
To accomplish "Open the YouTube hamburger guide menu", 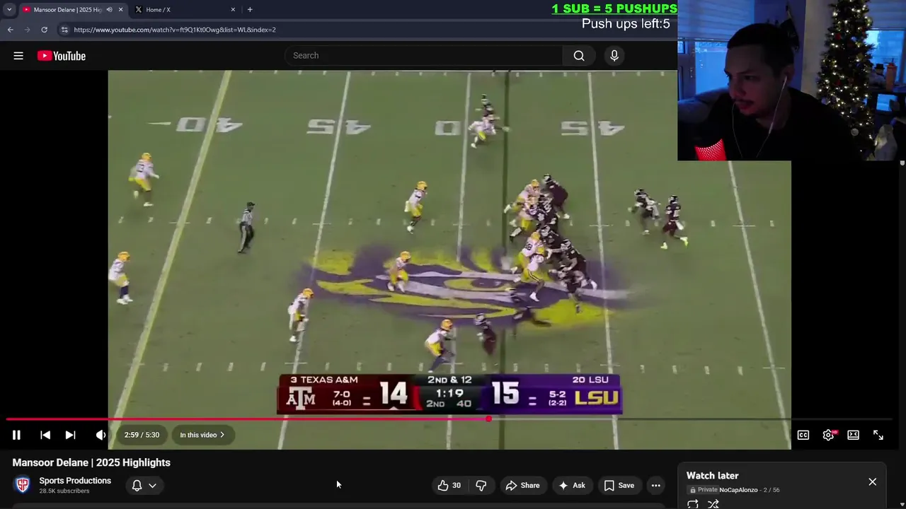I will 18,56.
